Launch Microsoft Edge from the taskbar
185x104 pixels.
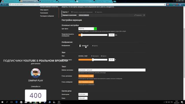pos(16,102)
